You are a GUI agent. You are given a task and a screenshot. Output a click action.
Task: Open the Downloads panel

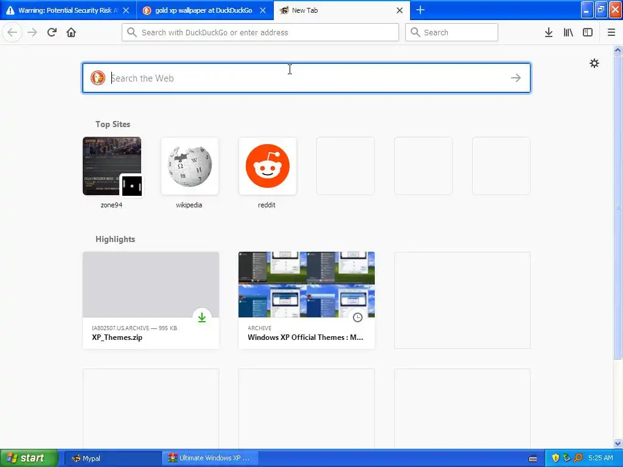(x=549, y=32)
